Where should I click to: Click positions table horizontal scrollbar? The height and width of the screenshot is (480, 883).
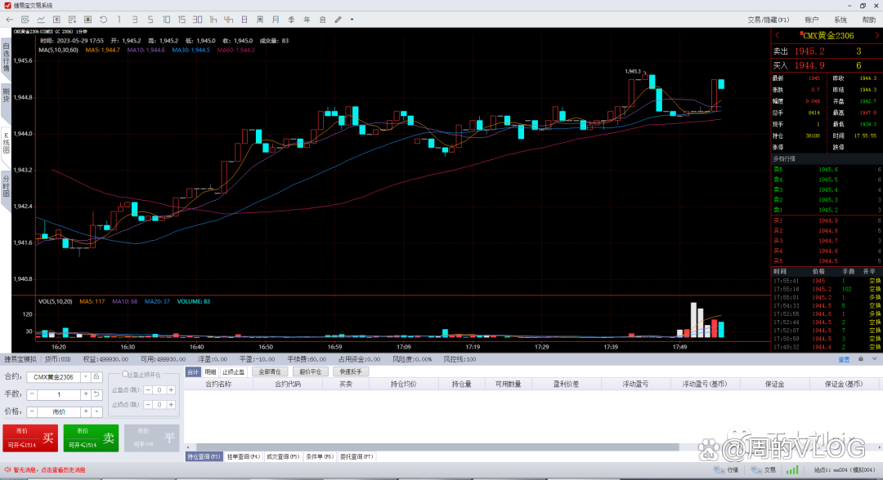click(437, 447)
